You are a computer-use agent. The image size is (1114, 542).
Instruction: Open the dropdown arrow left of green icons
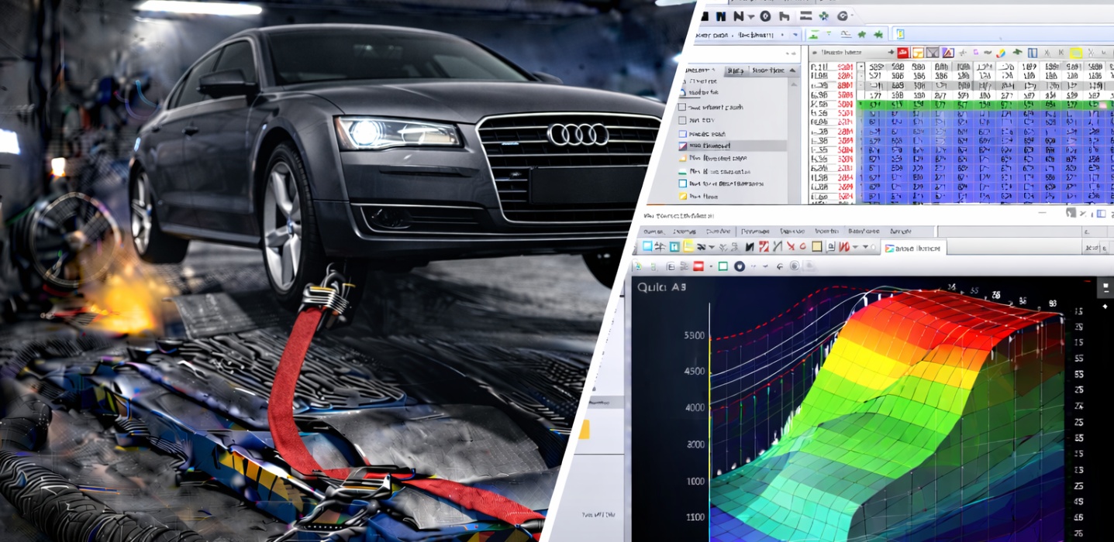point(795,35)
